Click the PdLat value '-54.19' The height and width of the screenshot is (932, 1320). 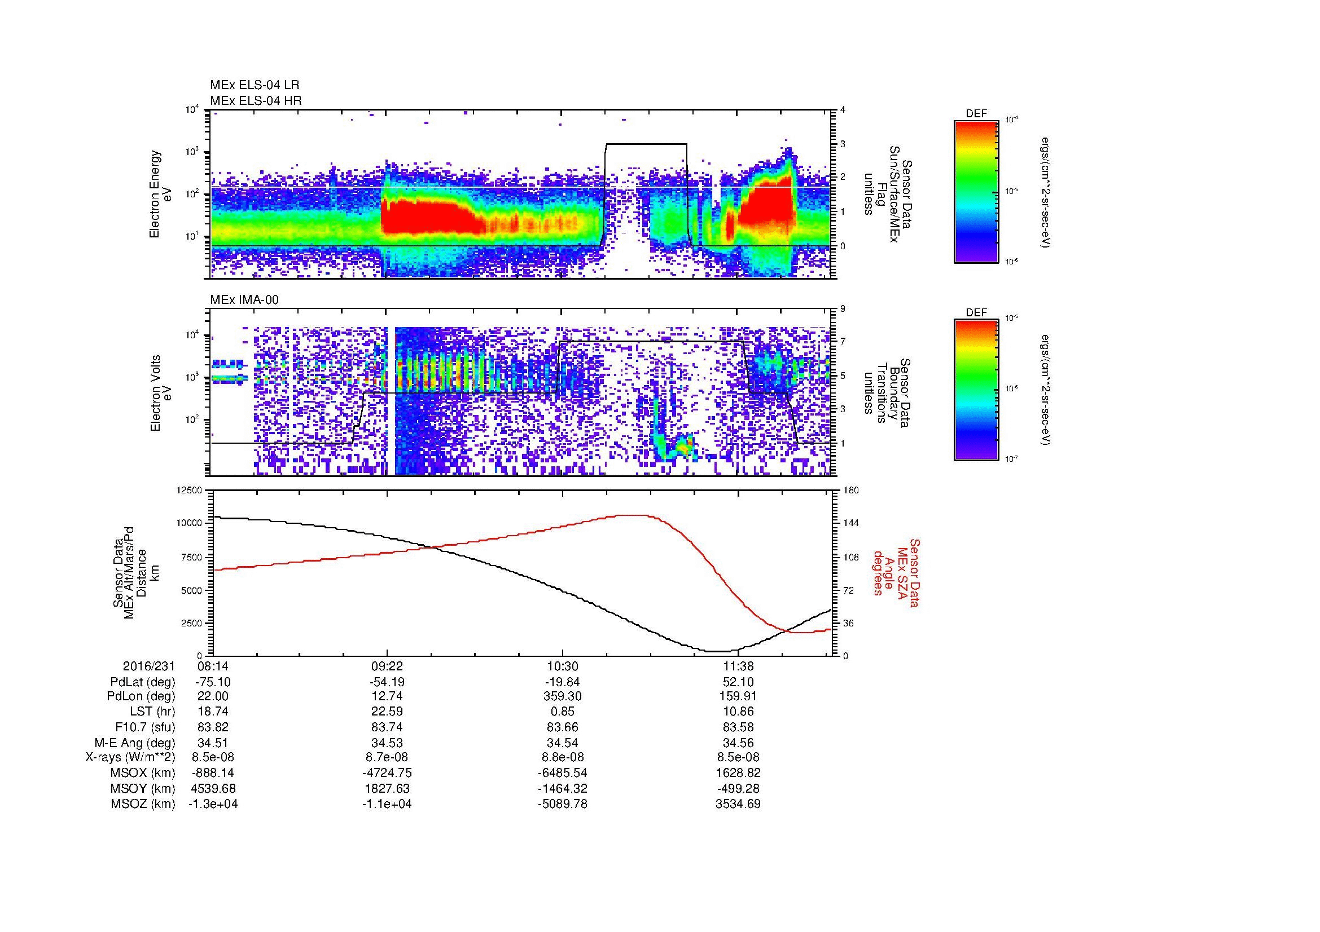click(387, 682)
